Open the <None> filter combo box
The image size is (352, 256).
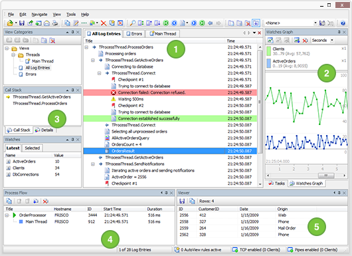(291, 23)
